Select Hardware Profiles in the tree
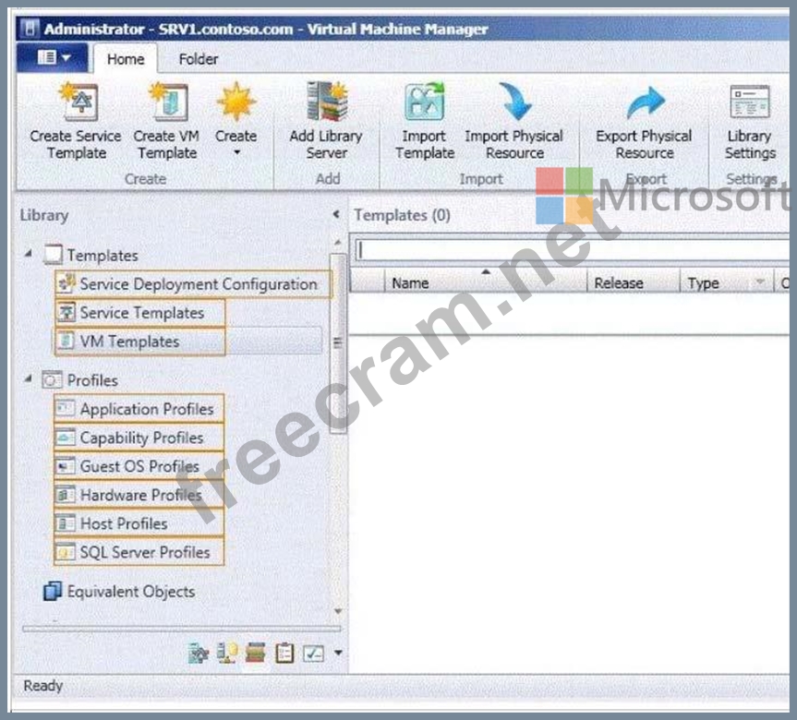This screenshot has width=797, height=720. tap(139, 495)
